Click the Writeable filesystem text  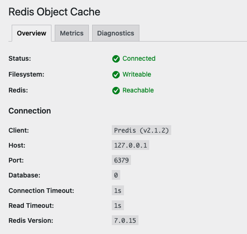tap(137, 74)
